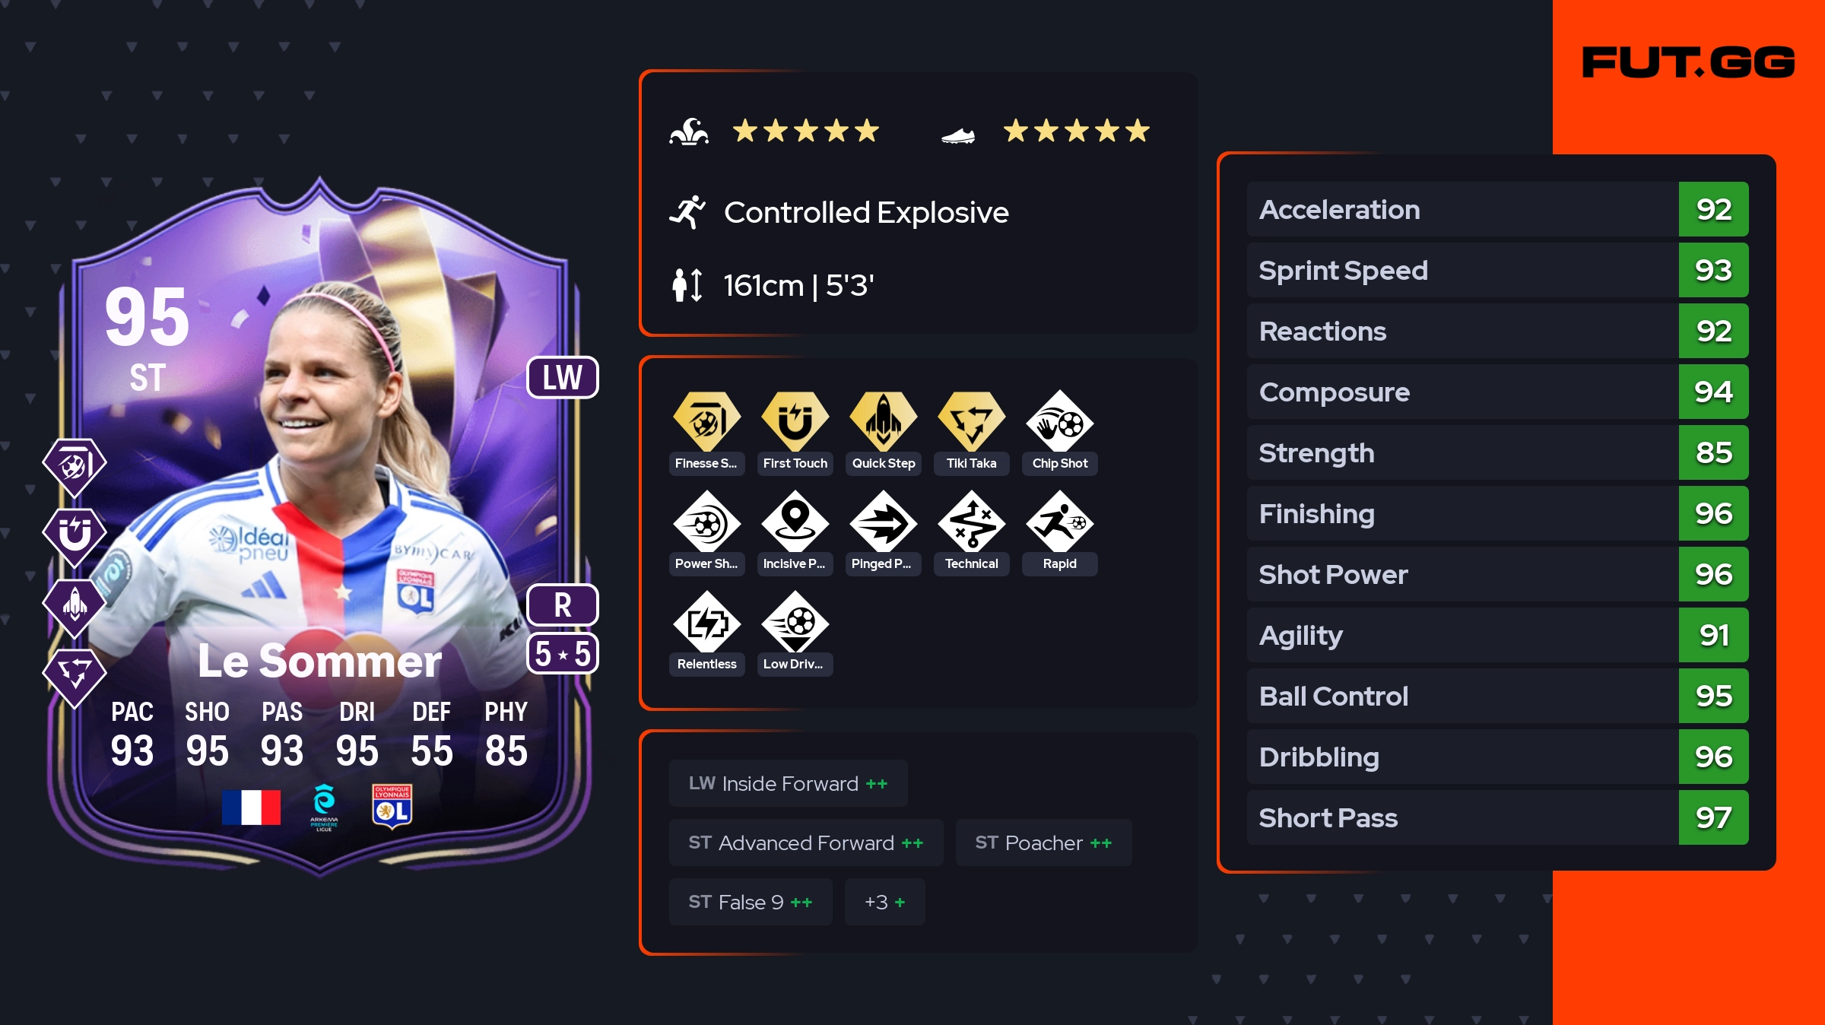1825x1025 pixels.
Task: Click the ST Poacher role chip
Action: pos(1043,843)
